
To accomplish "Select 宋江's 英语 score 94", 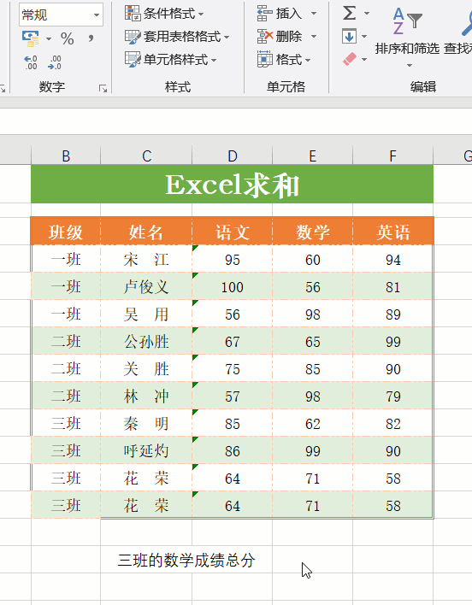I will point(392,259).
